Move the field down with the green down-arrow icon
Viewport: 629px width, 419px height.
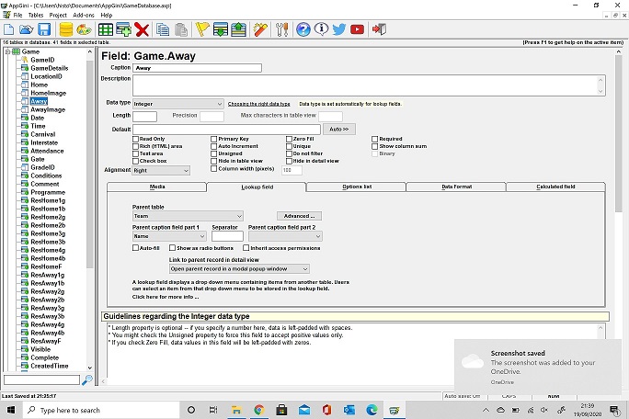pos(221,29)
